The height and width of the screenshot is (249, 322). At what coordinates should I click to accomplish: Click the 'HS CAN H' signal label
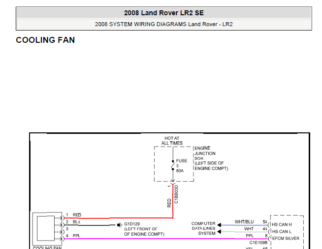[x=282, y=224]
